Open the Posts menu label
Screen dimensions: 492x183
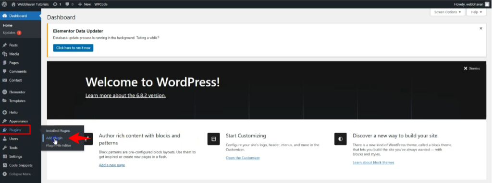point(13,45)
